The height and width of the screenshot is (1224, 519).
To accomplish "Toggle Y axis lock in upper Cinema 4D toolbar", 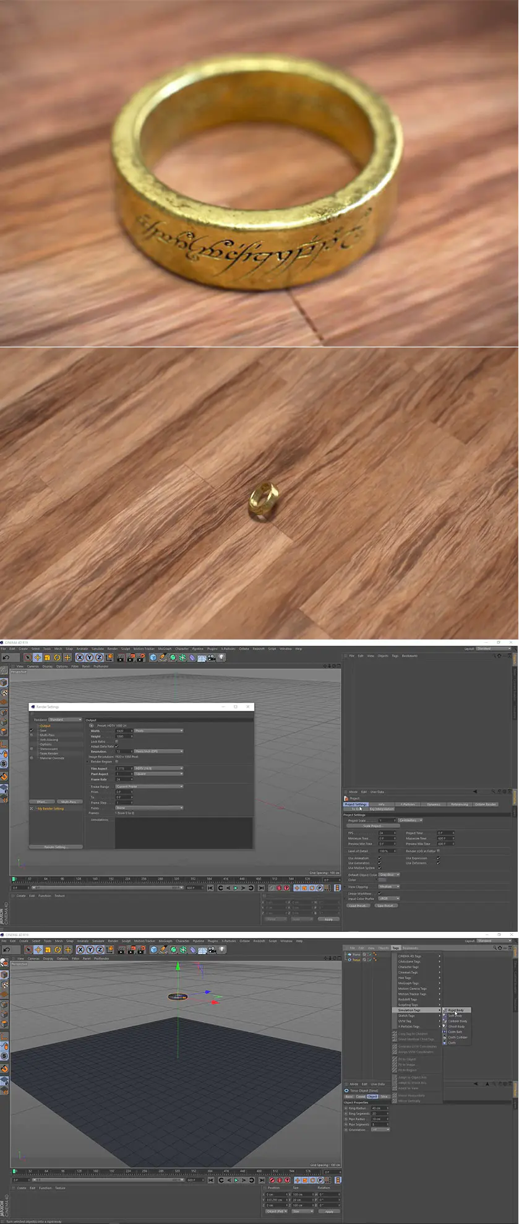I will (x=90, y=658).
